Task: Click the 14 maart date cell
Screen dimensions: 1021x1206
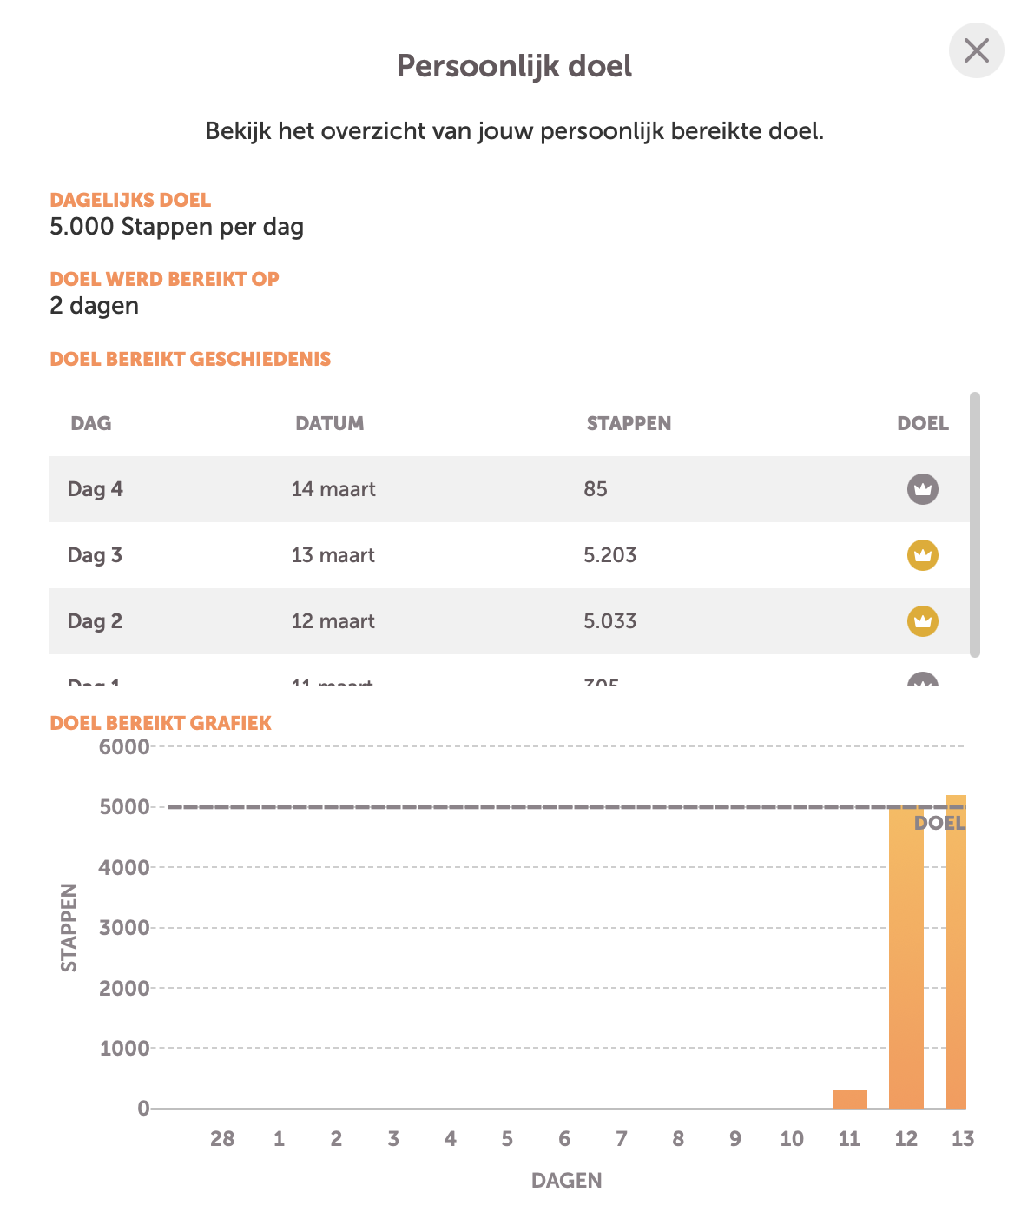Action: [x=333, y=489]
